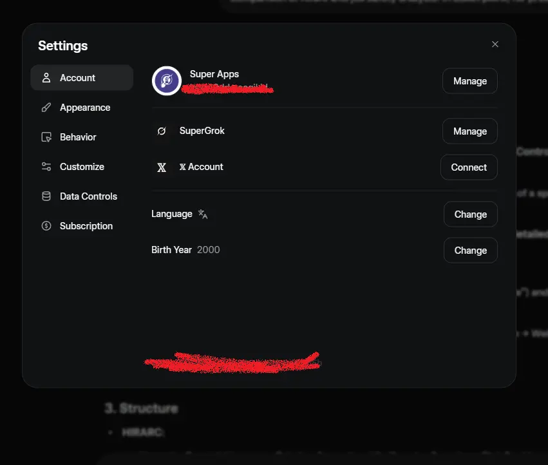Open the Account settings tab
548x465 pixels.
[x=82, y=78]
